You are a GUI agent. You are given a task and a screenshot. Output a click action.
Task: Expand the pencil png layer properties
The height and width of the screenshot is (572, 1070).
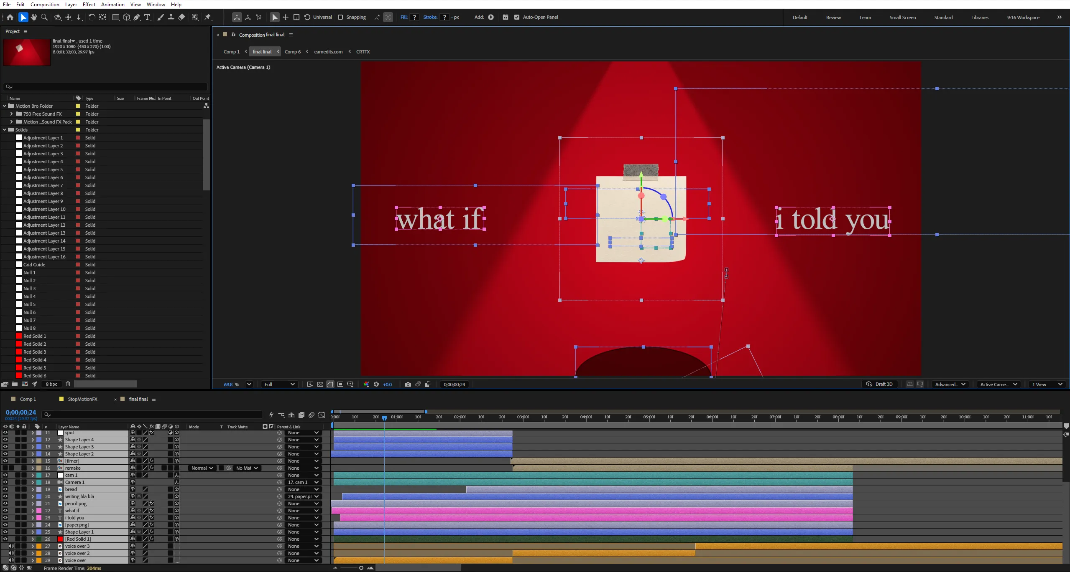[33, 504]
